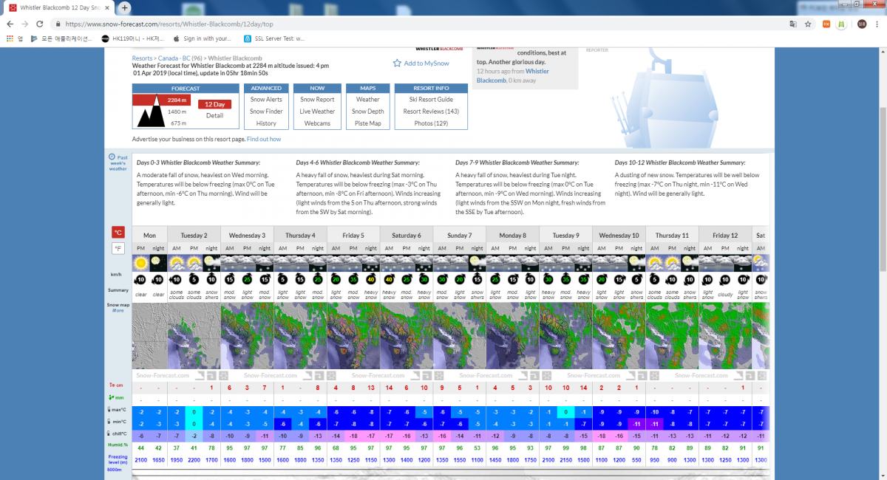
Task: Click the Add to MySnow star icon
Action: tap(397, 64)
